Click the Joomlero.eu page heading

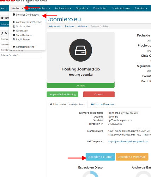(64, 19)
